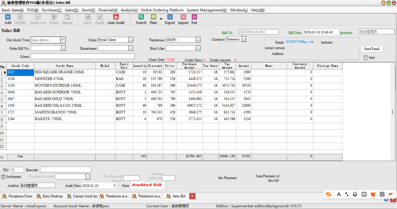Click inside the Barcode input field
Screen dimensions: 397x209
pyautogui.click(x=66, y=170)
